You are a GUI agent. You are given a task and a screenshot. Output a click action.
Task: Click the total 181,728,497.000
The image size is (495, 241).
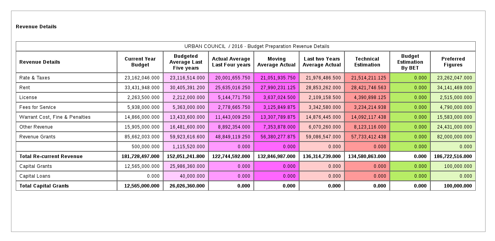pyautogui.click(x=141, y=156)
